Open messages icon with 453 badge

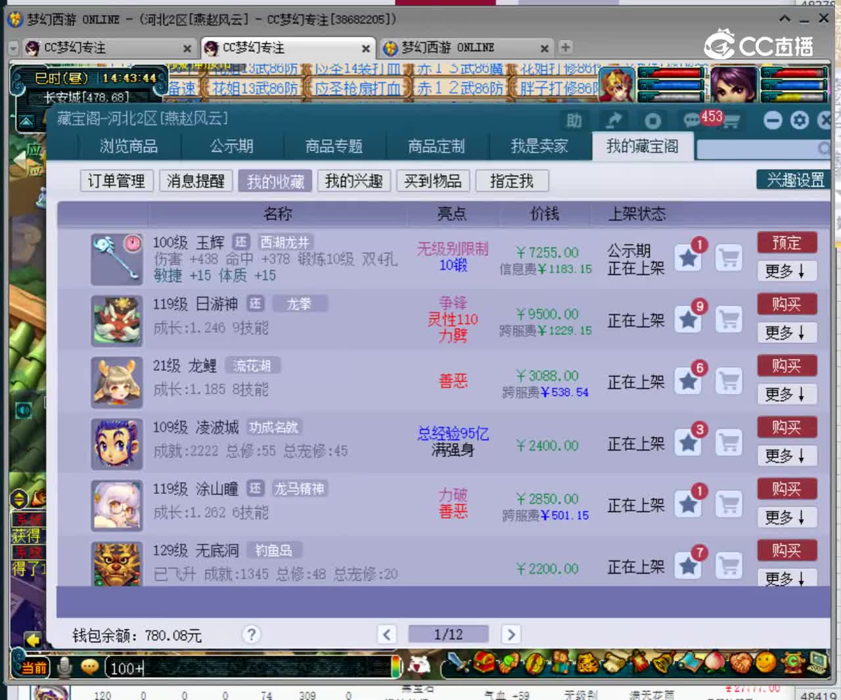point(693,120)
